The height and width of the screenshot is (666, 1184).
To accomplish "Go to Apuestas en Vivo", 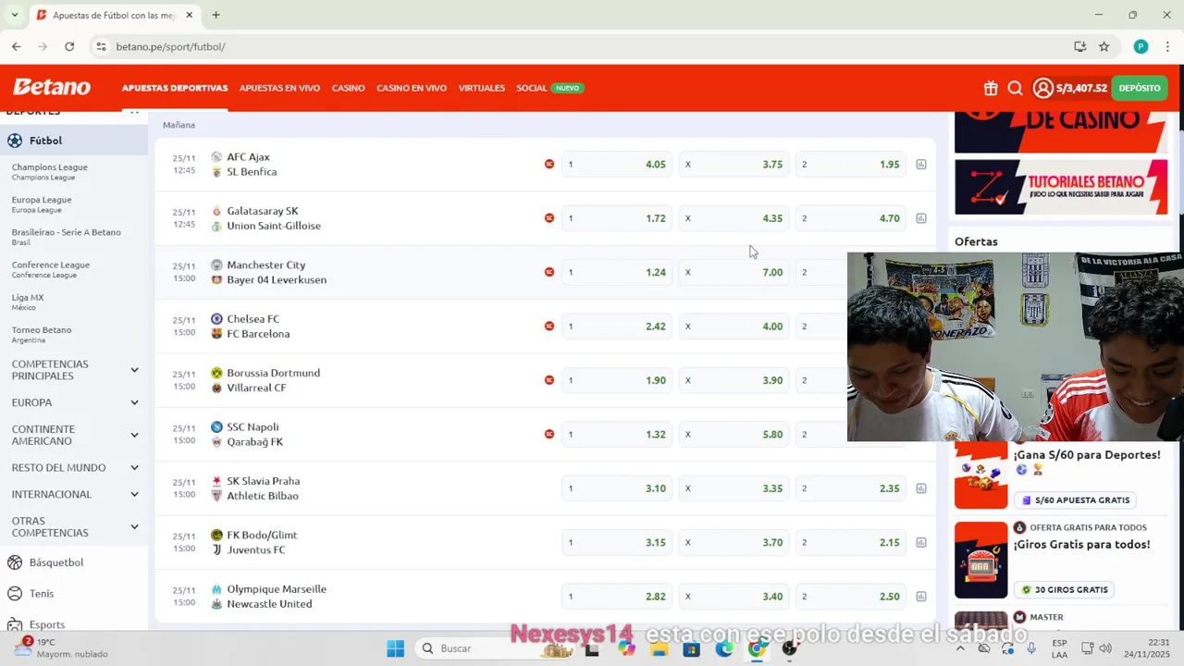I will 279,88.
